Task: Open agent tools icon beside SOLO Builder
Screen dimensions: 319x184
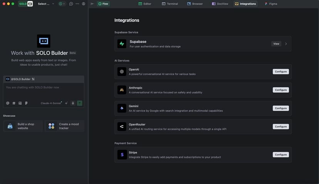Action: tap(33, 79)
